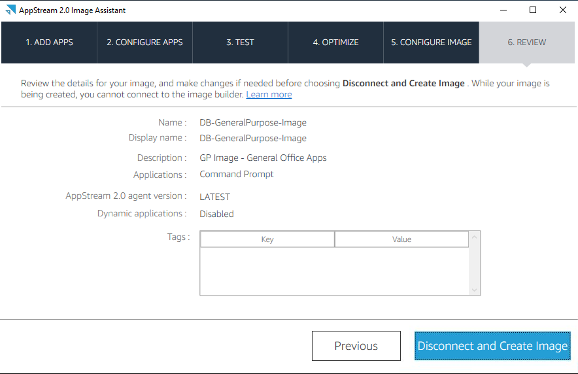Viewport: 578px width, 374px height.
Task: Click the AppStream logo icon in title bar
Action: tap(10, 10)
